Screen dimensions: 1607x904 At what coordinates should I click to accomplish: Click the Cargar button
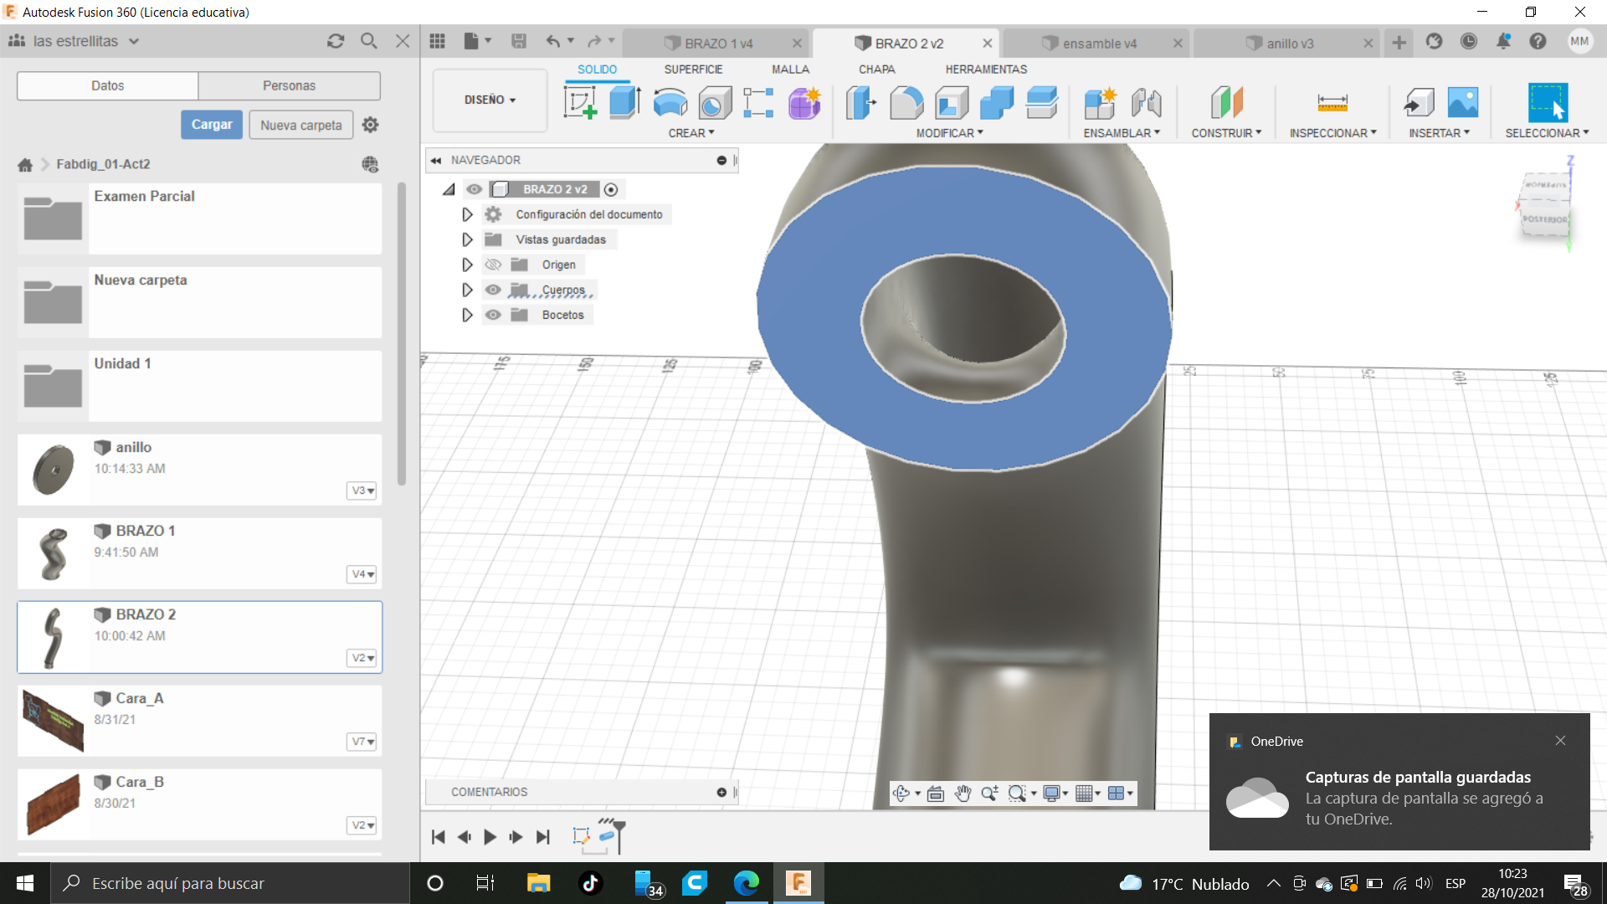[x=212, y=125]
